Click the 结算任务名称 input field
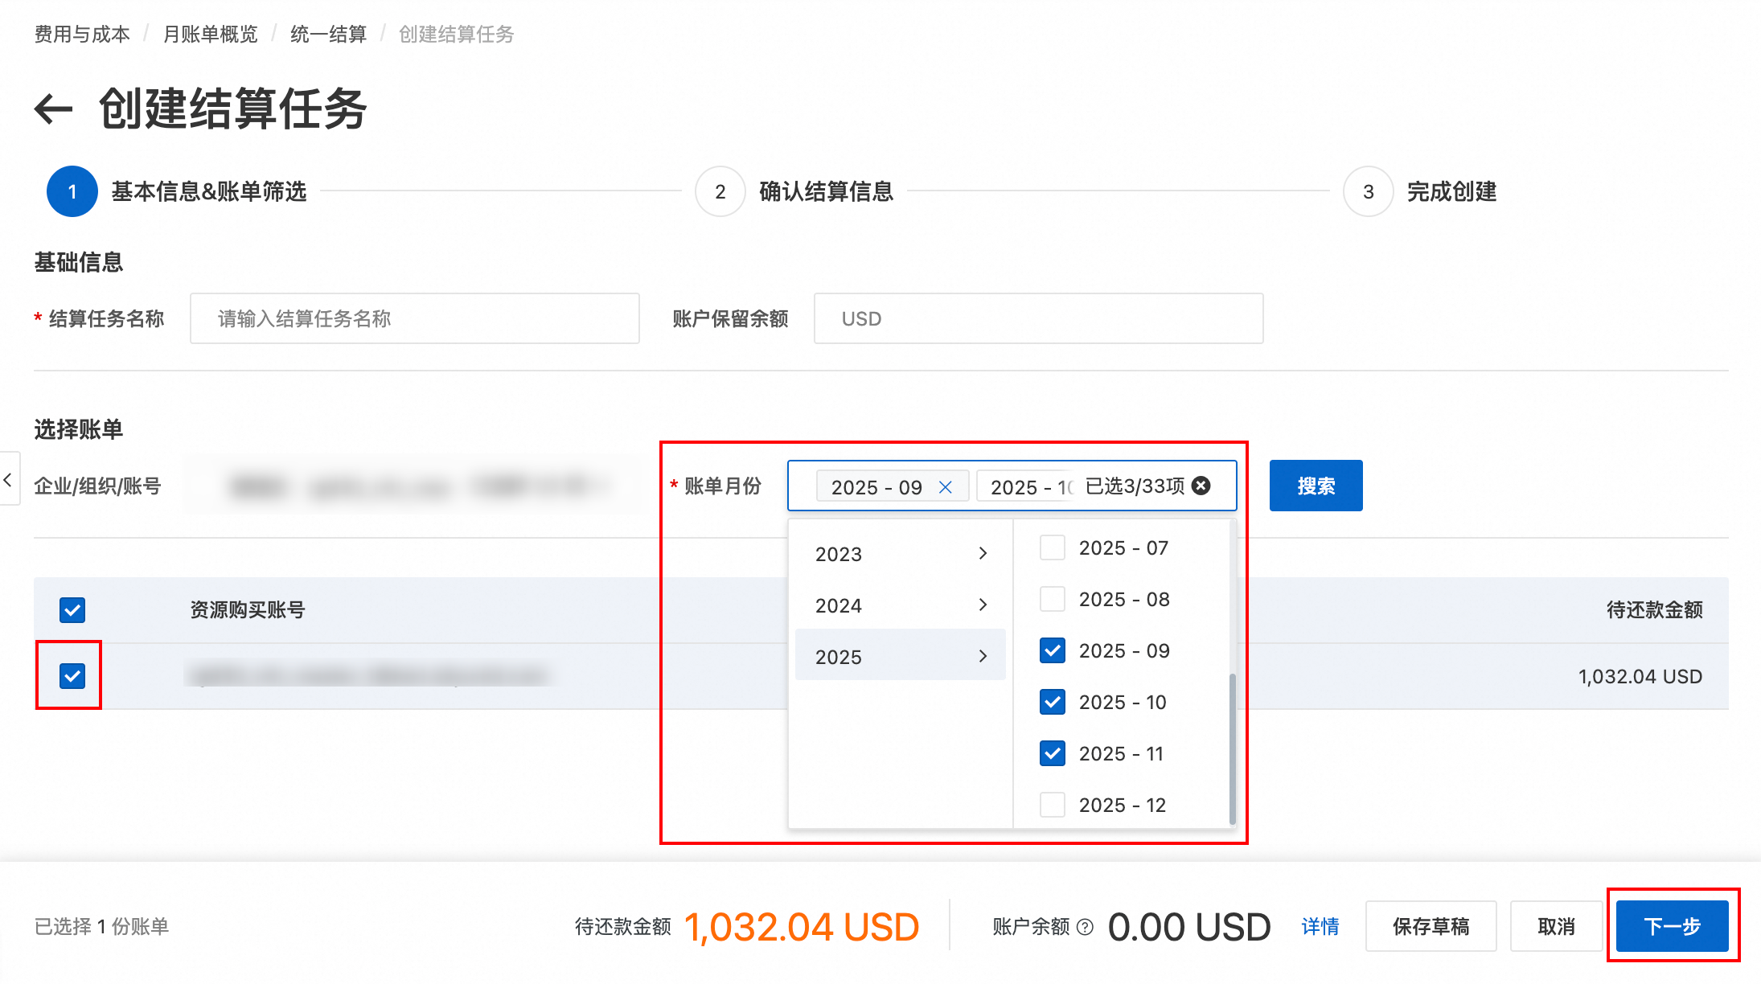The image size is (1761, 984). click(414, 318)
